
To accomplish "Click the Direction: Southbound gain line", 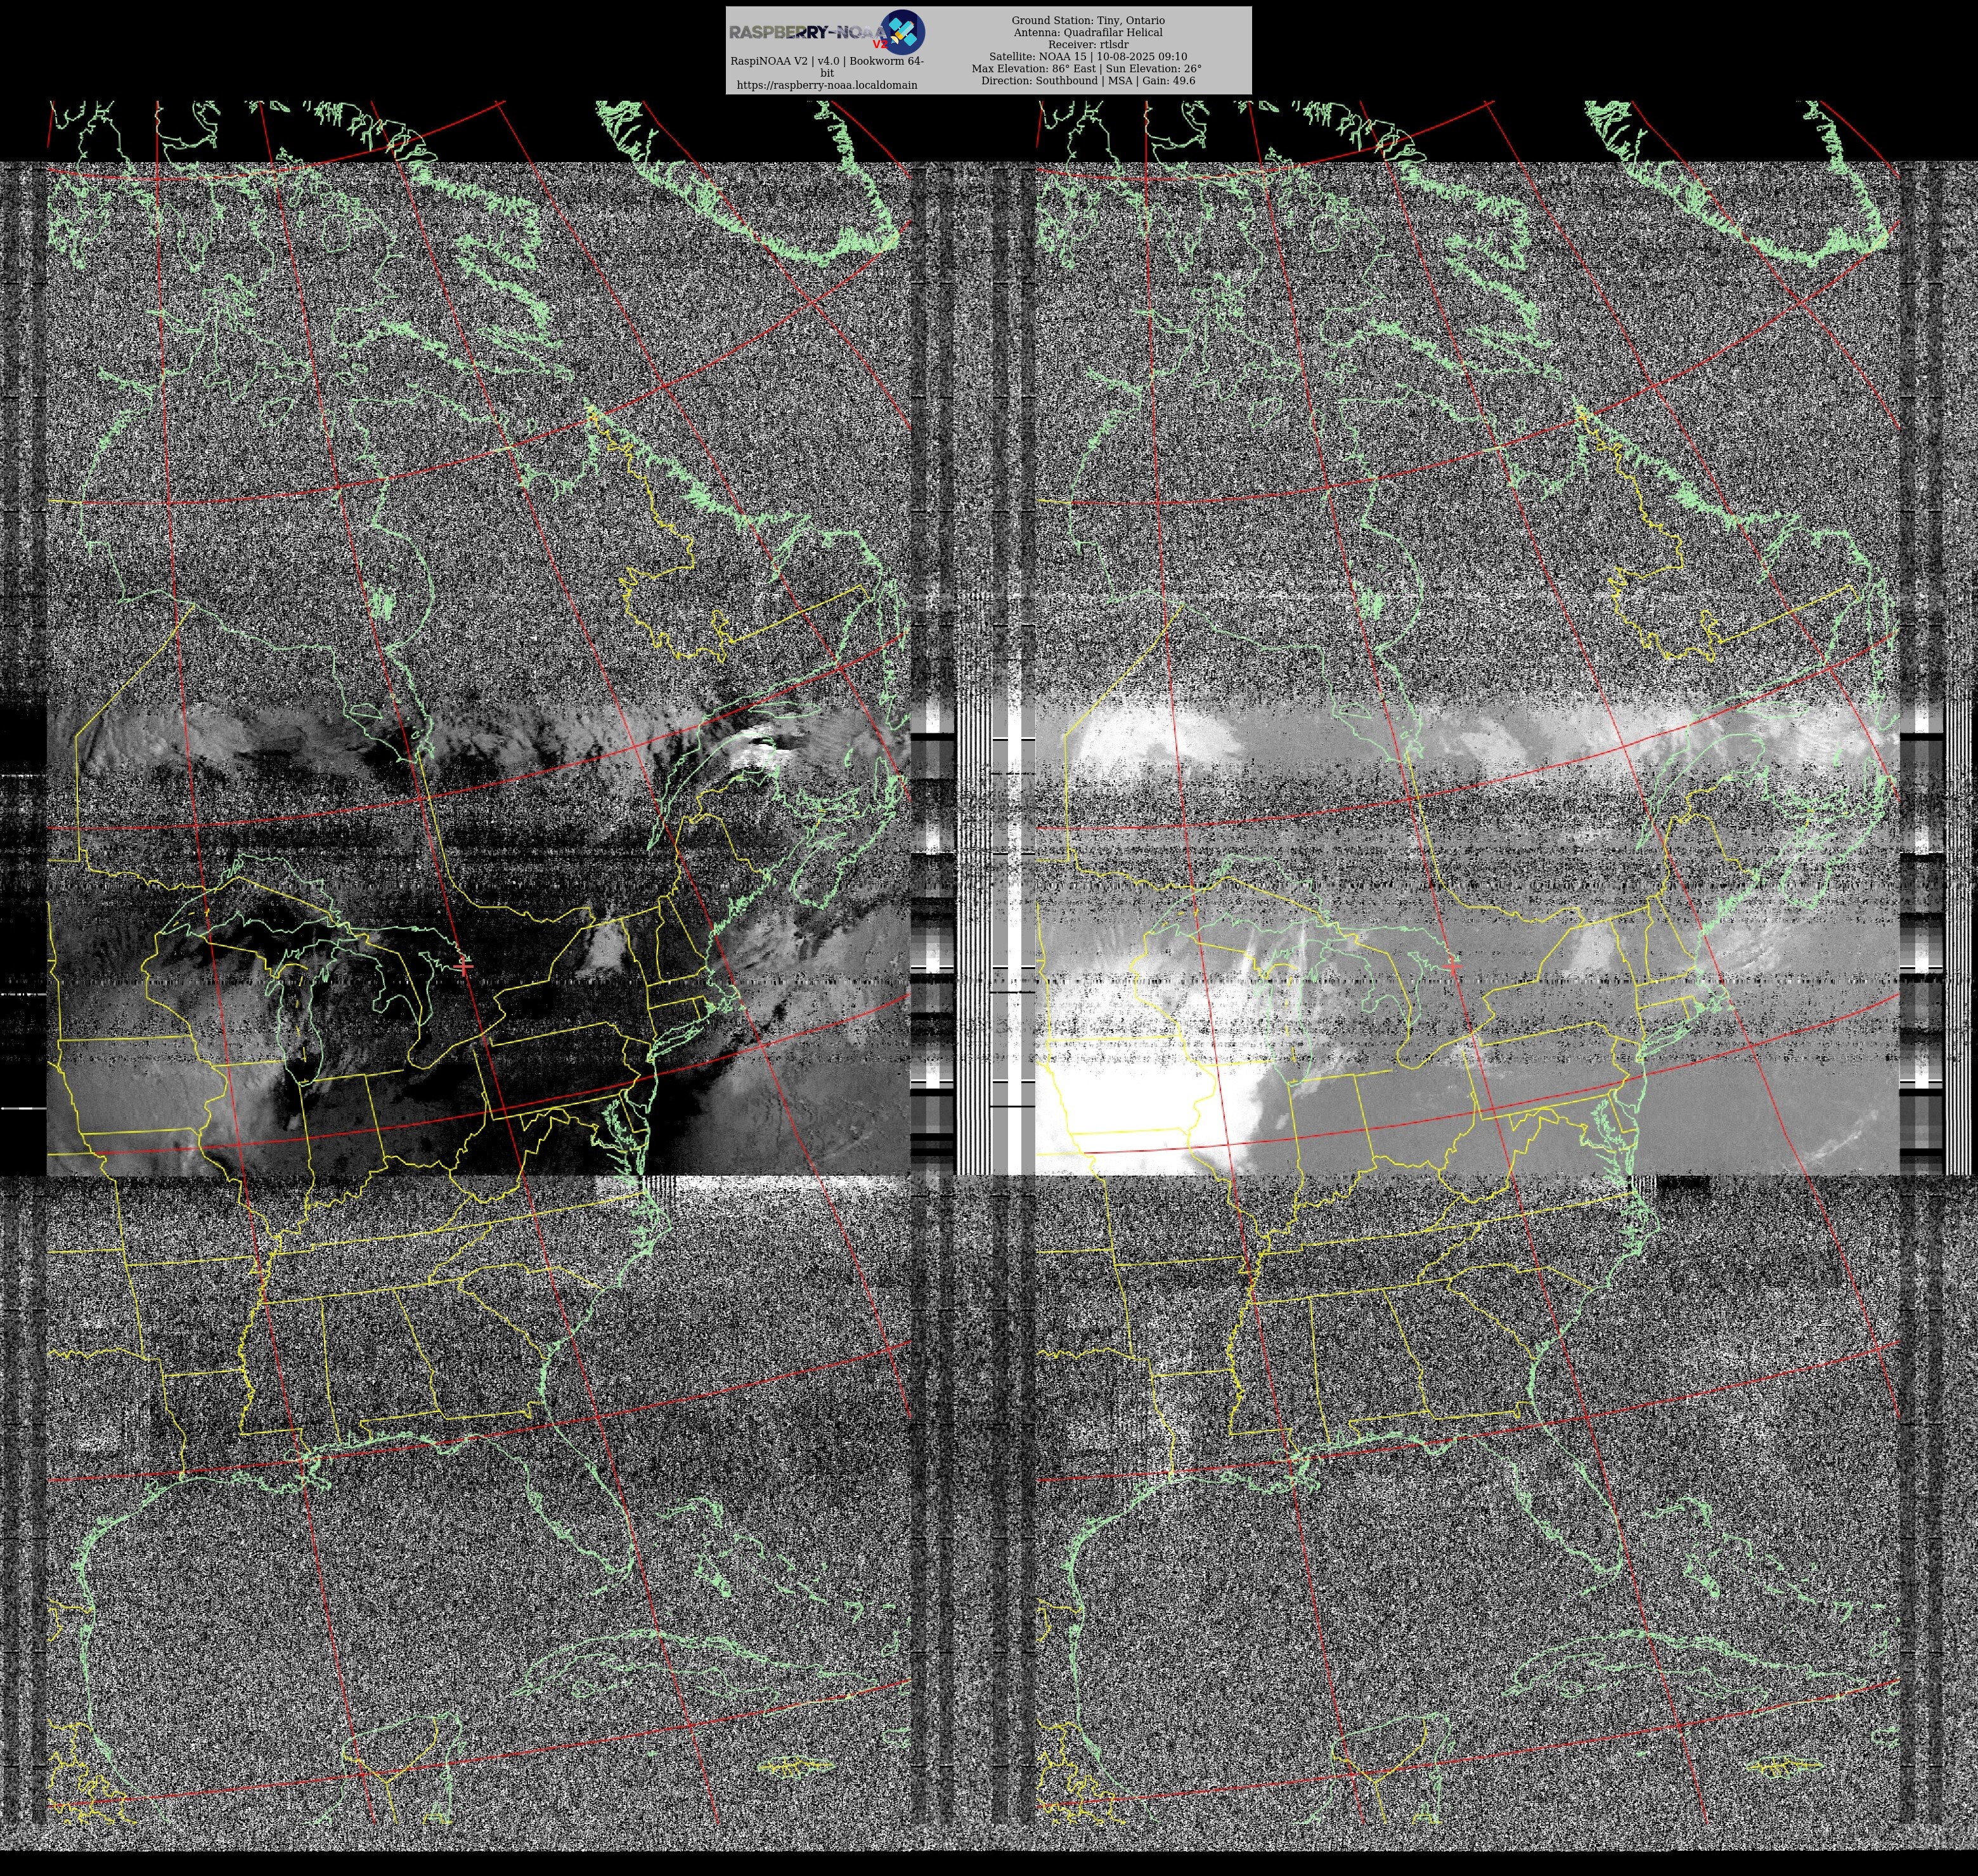I will pyautogui.click(x=1087, y=81).
